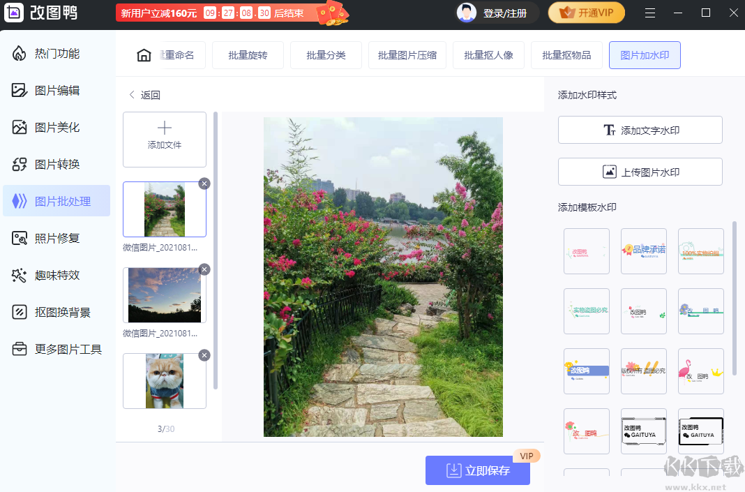Remove the sky photo using its X button
The height and width of the screenshot is (492, 745).
click(204, 269)
